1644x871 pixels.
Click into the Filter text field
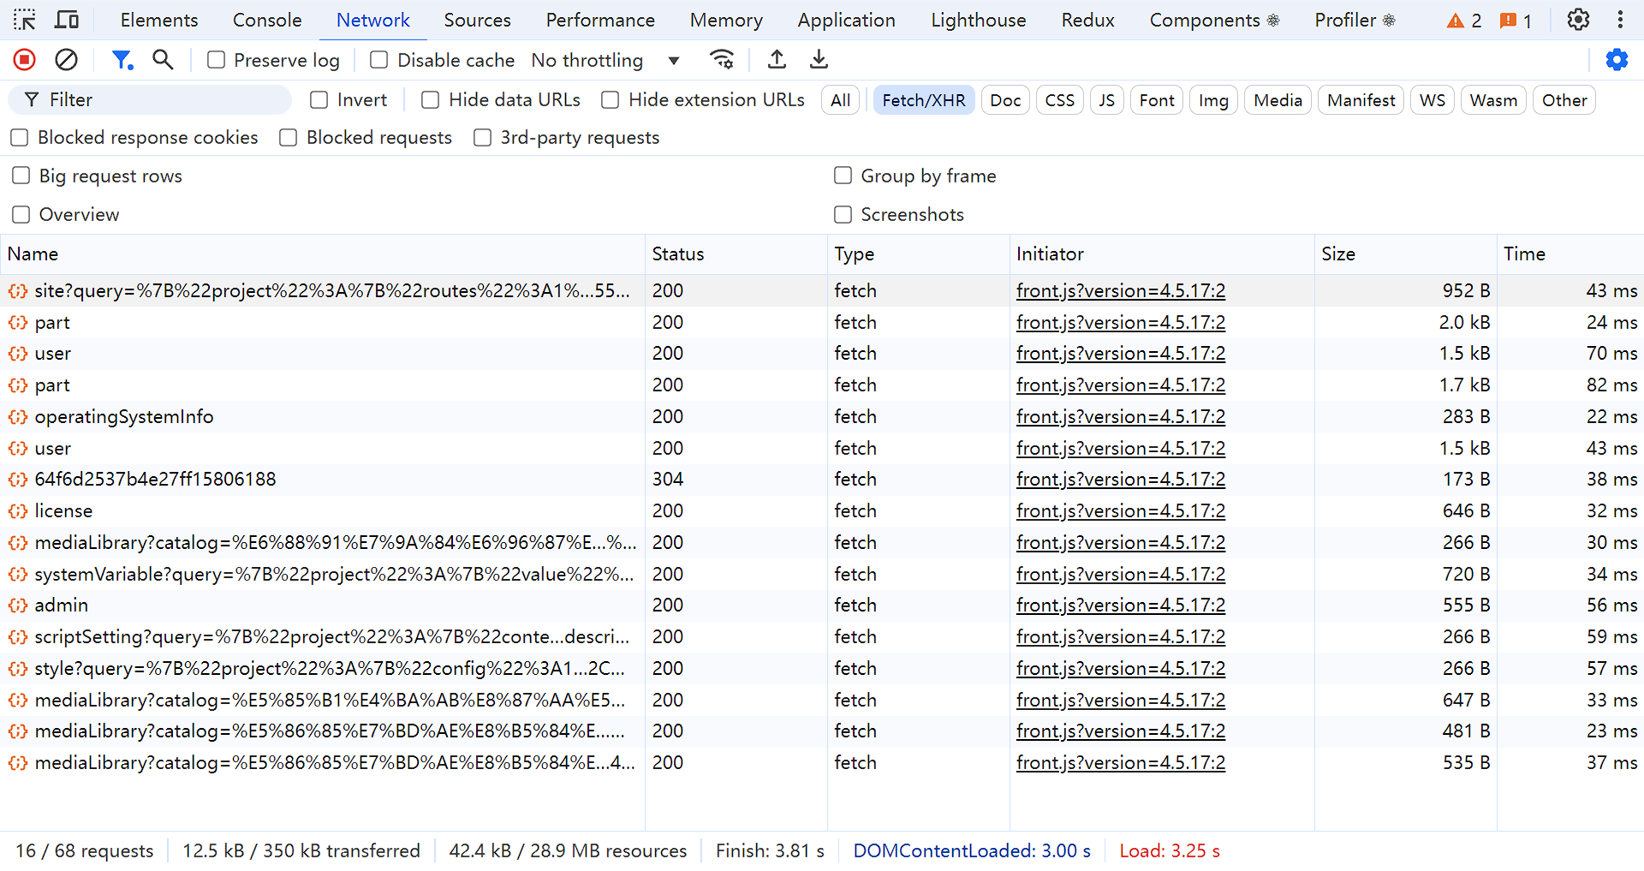(151, 100)
